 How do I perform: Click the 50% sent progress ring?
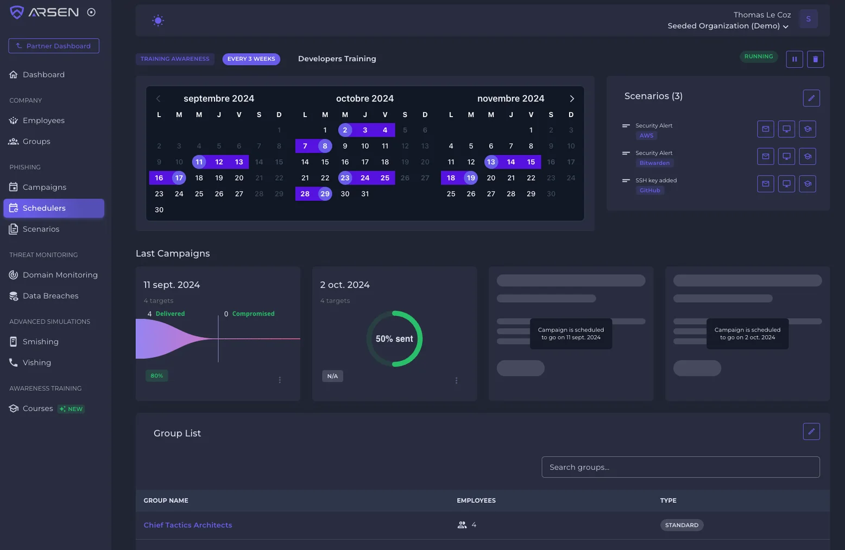click(x=394, y=338)
